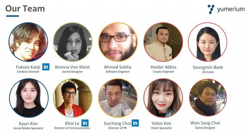Open Khoi Le's LinkedIn icon
Image resolution: width=249 pixels, height=133 pixels.
tap(85, 123)
